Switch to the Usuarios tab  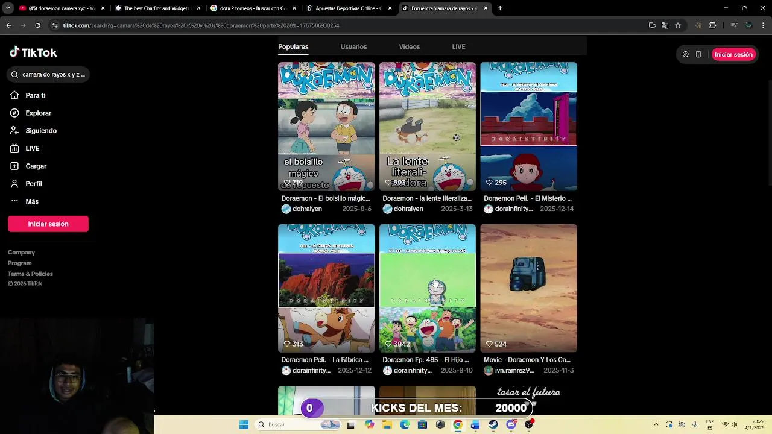(353, 46)
